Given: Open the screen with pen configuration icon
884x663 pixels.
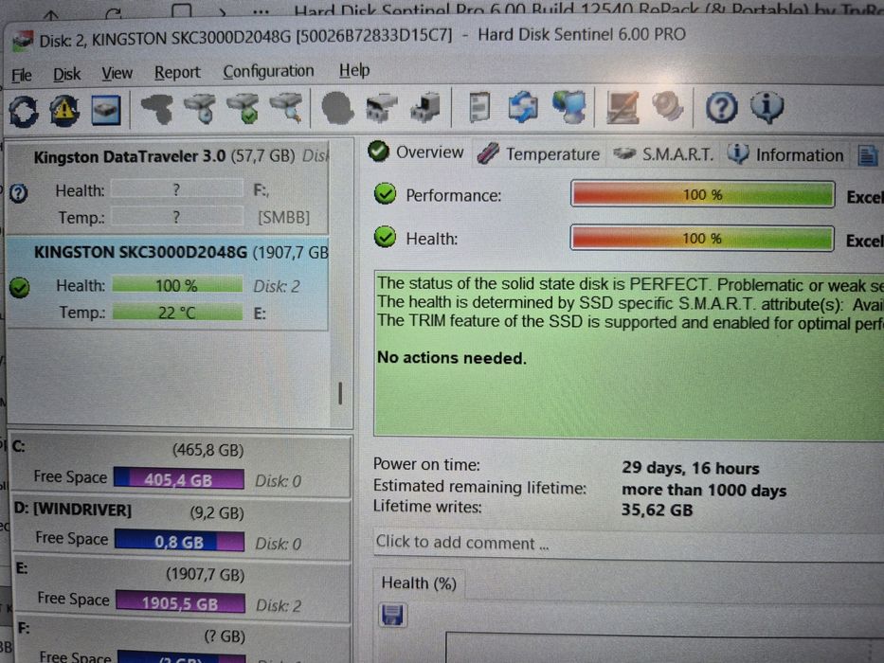Looking at the screenshot, I should tap(622, 106).
